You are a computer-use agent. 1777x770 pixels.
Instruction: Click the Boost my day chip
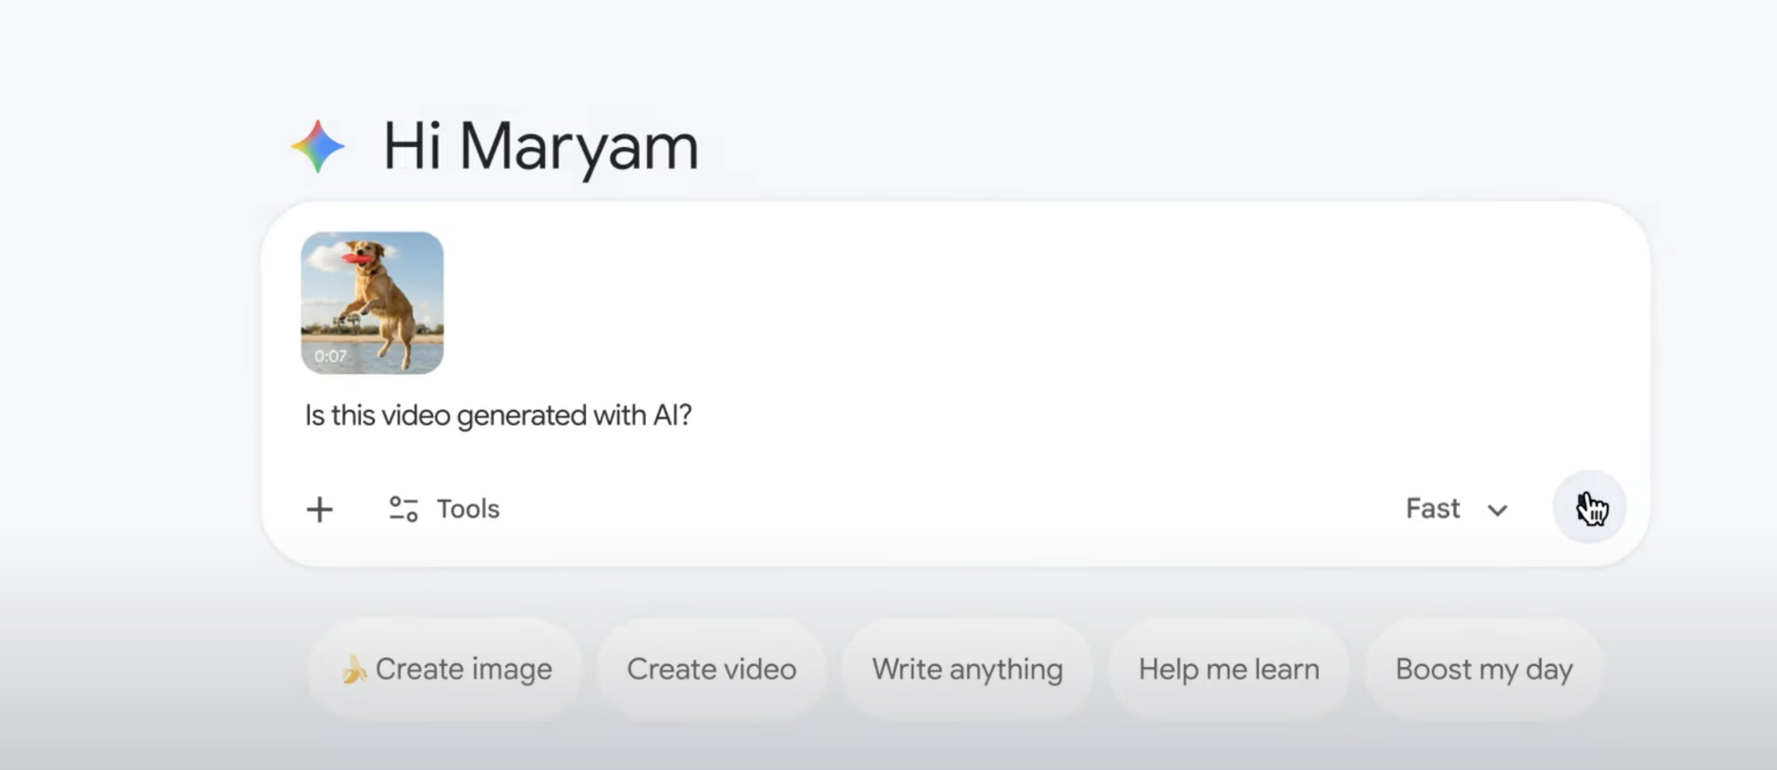click(x=1482, y=668)
